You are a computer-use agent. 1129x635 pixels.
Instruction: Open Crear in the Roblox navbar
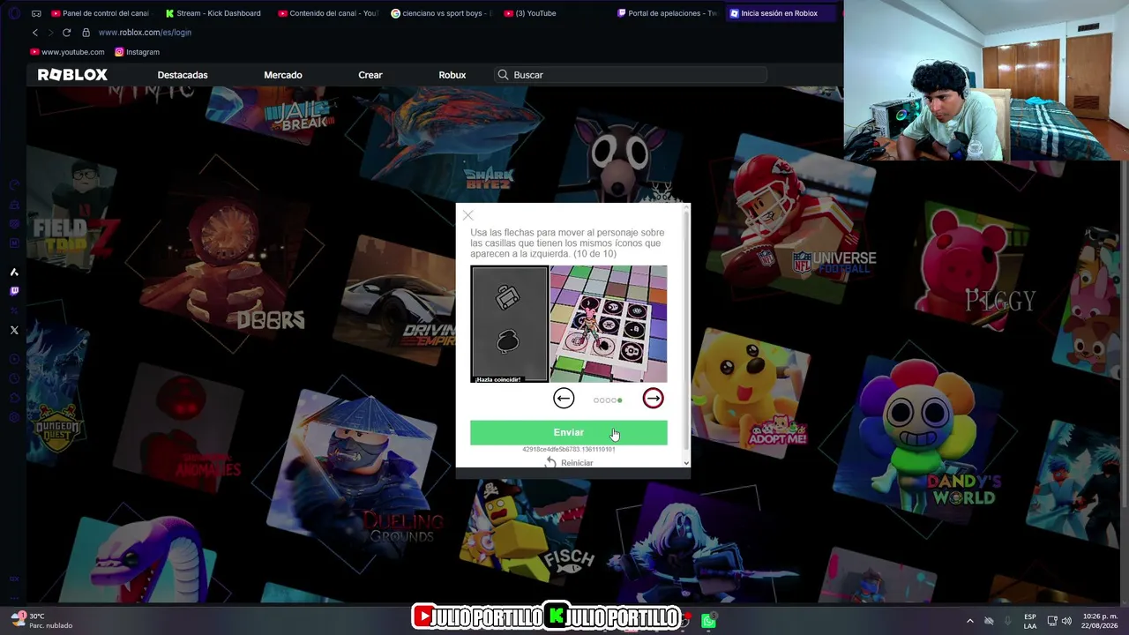point(370,75)
